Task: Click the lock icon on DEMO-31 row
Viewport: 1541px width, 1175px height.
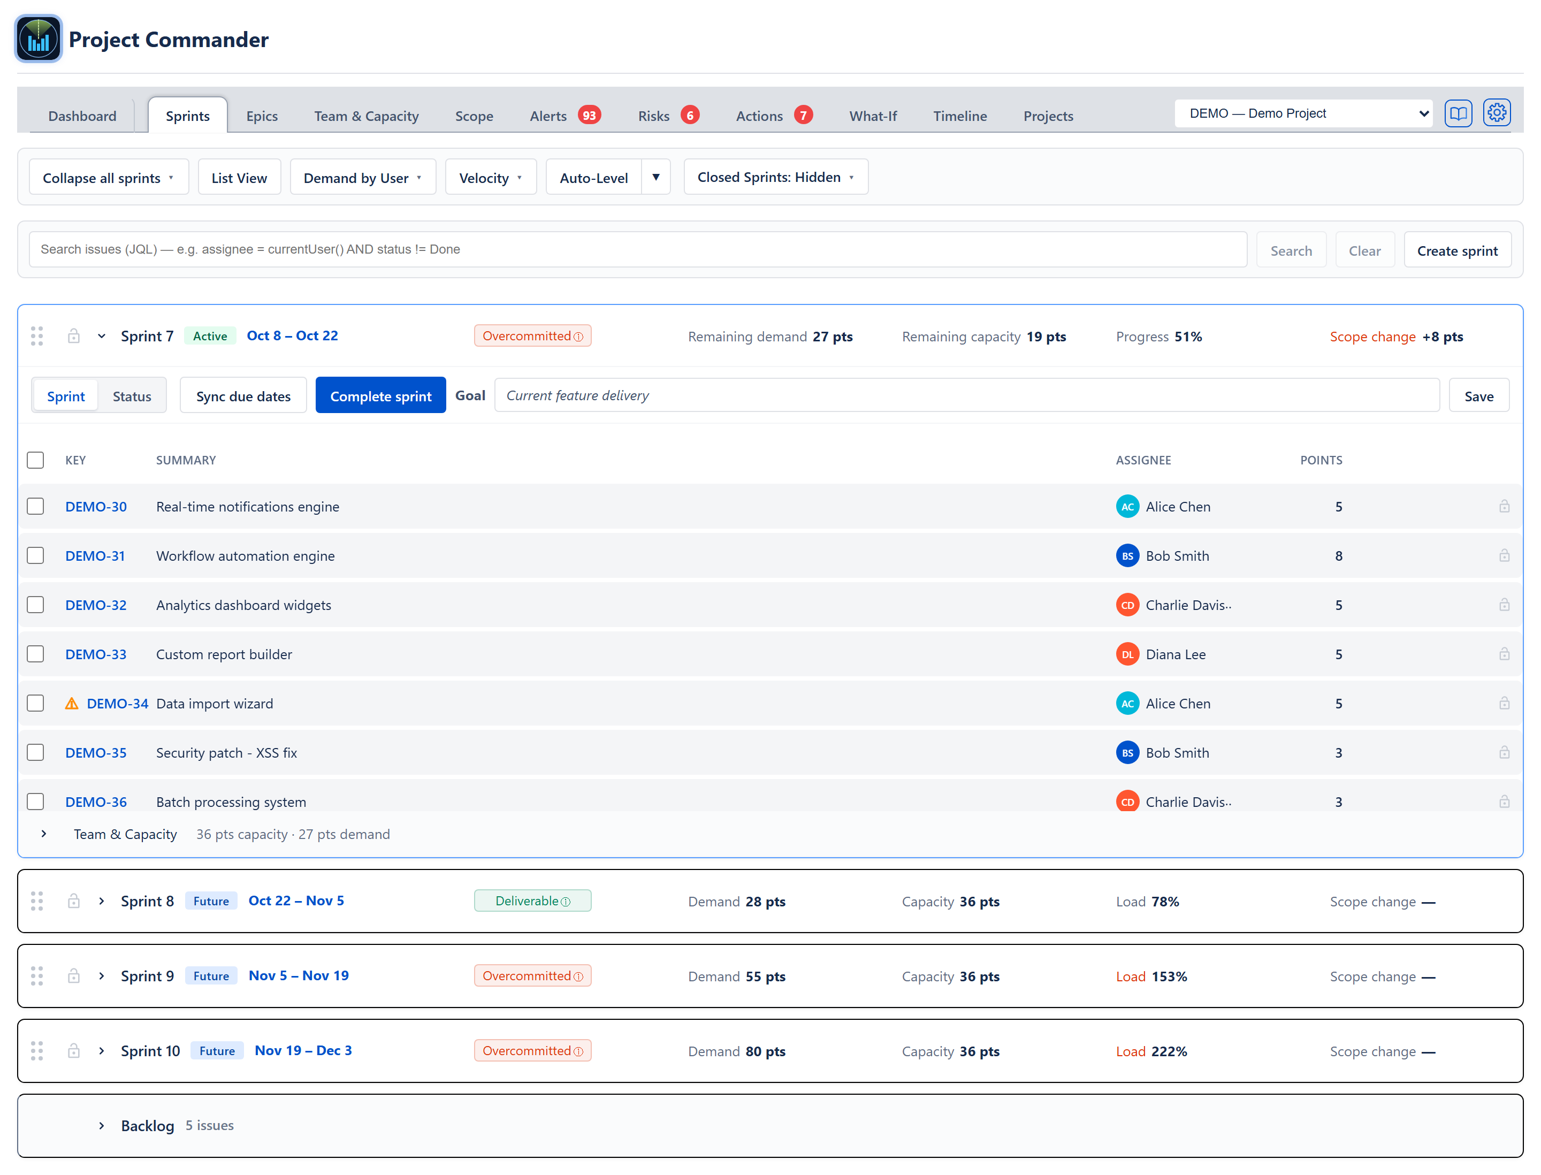Action: point(1504,556)
